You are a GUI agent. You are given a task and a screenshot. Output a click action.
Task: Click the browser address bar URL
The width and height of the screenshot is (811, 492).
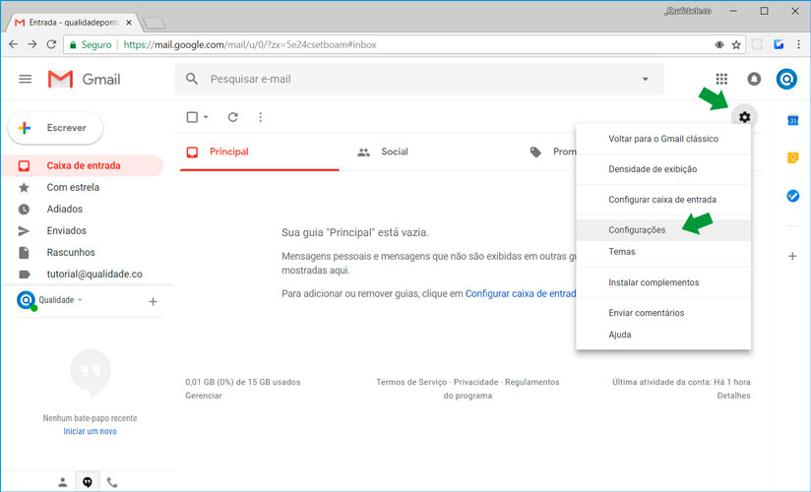click(250, 45)
